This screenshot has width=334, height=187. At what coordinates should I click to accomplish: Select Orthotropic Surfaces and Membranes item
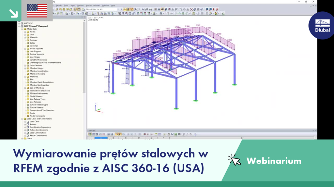tap(45, 63)
